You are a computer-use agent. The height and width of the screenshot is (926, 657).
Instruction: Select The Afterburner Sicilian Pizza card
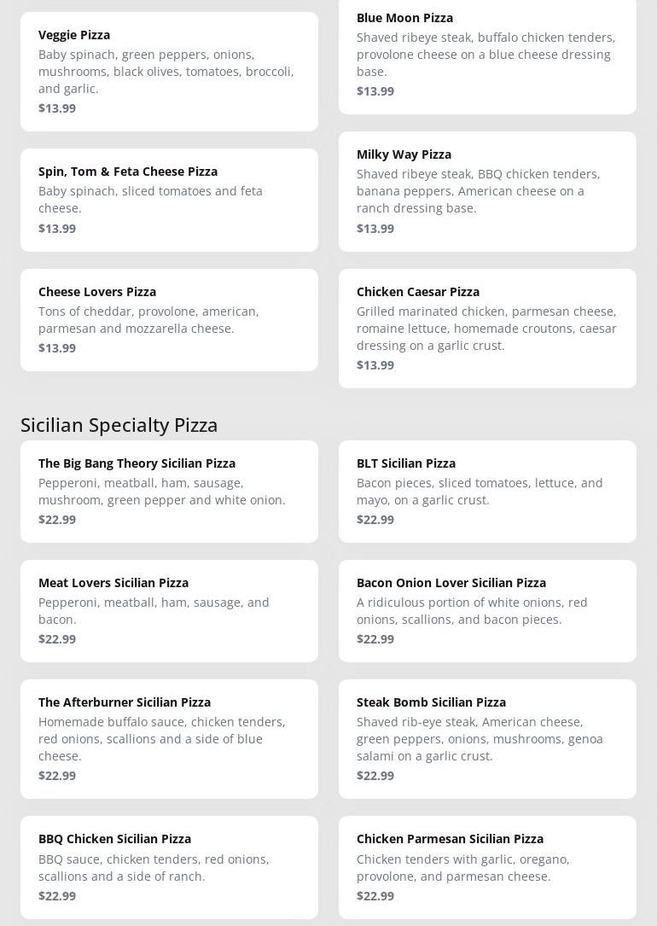coord(169,738)
